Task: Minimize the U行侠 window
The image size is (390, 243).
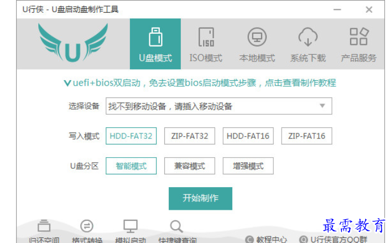Action: 337,9
